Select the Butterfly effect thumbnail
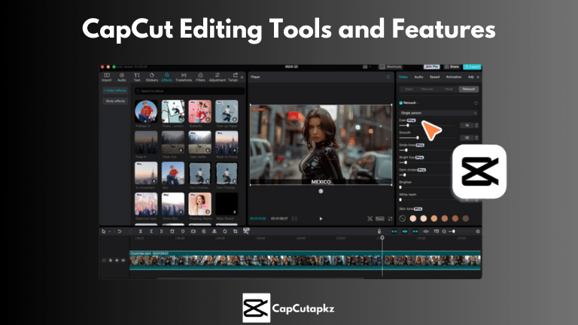Image resolution: width=578 pixels, height=325 pixels. click(x=199, y=111)
